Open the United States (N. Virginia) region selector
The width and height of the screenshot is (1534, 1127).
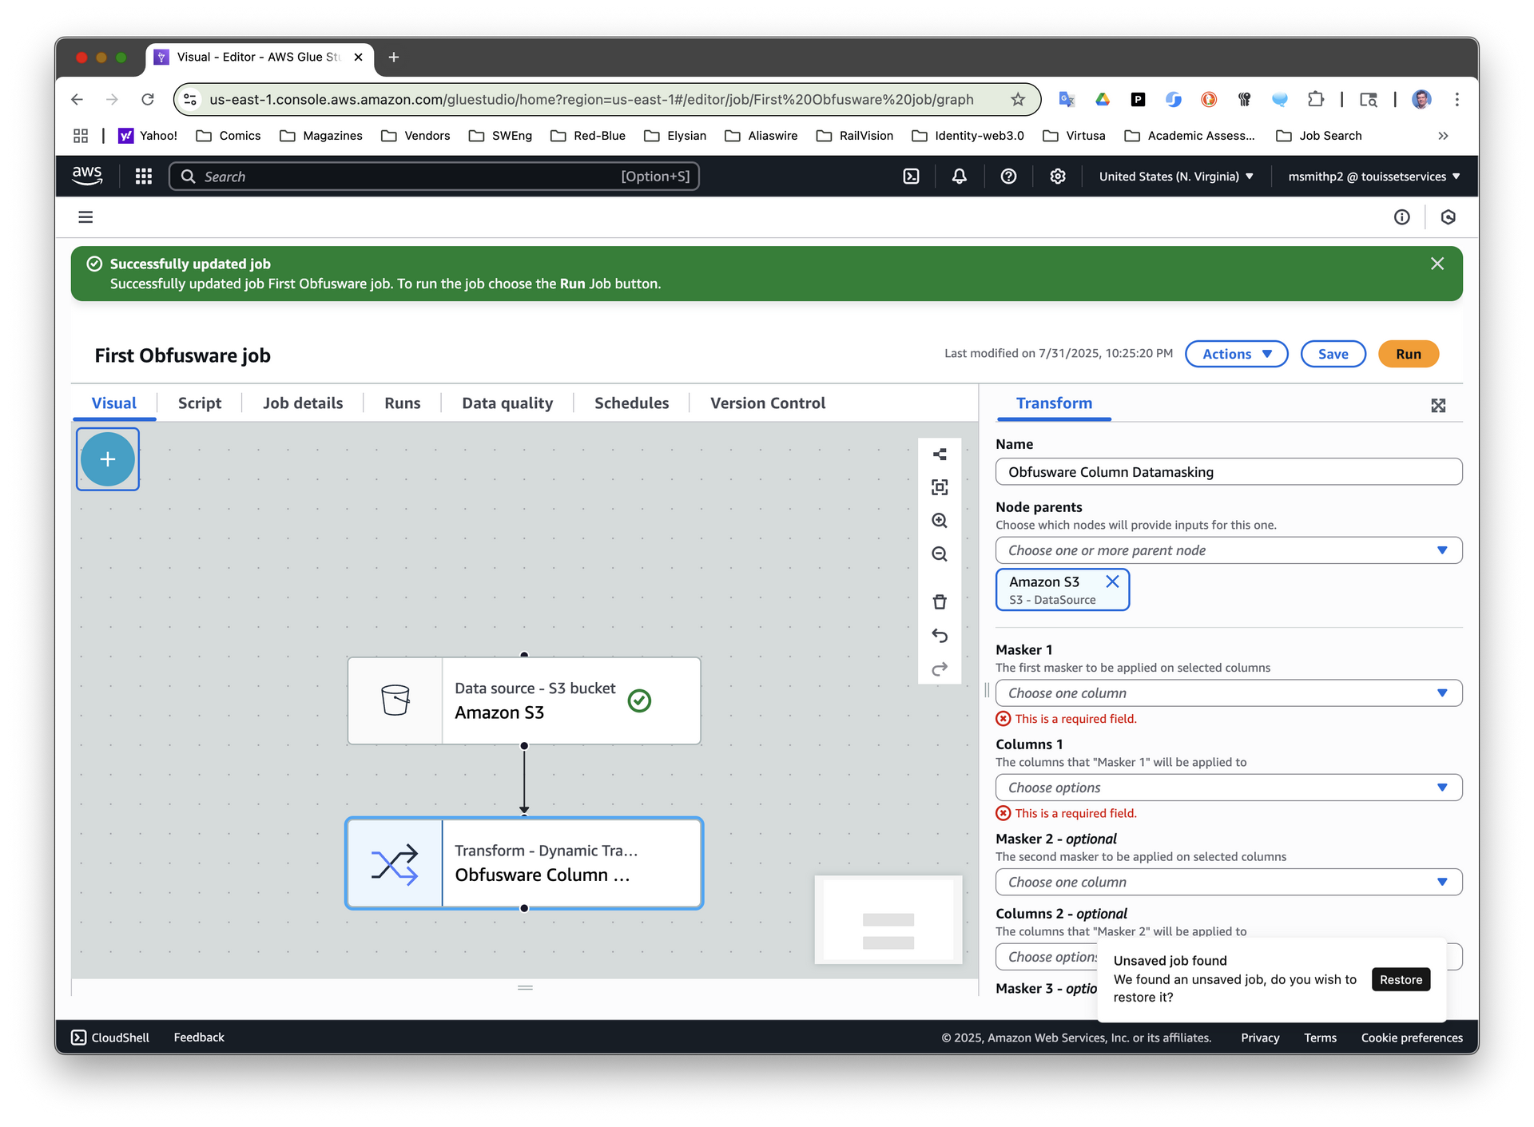[1176, 177]
